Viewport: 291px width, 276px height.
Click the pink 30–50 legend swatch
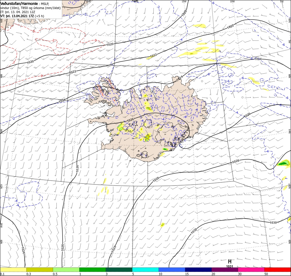coord(251,270)
